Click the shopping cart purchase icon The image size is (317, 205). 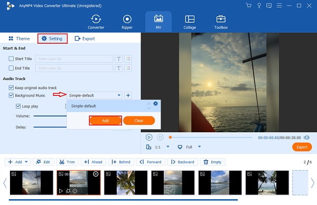click(x=249, y=5)
